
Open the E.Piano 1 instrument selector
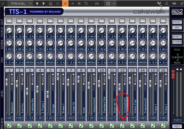pos(43,103)
